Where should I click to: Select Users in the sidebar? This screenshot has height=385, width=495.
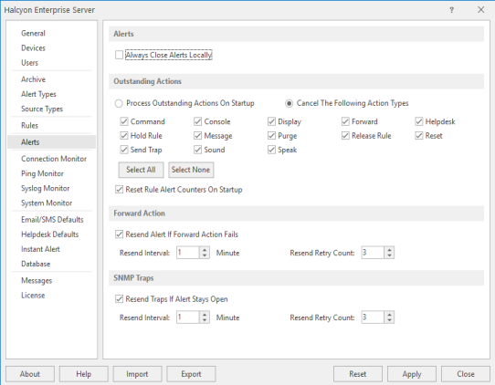(x=29, y=63)
